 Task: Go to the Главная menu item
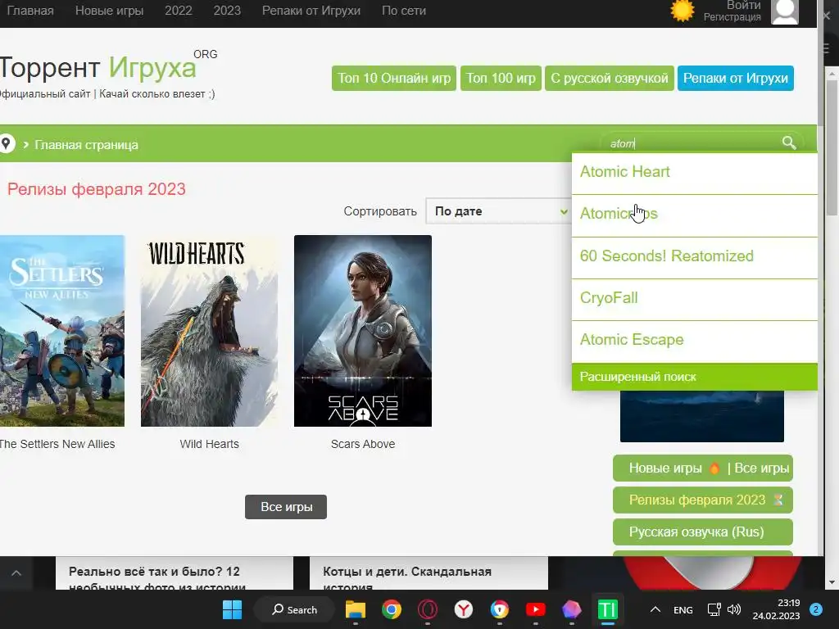coord(30,11)
